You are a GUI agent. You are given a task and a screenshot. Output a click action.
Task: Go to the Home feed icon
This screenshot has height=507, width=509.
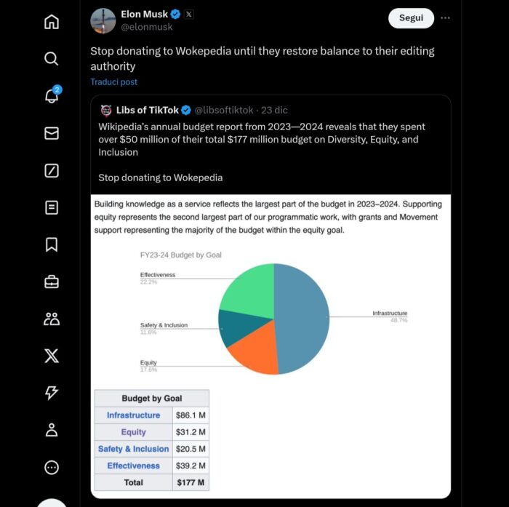[52, 22]
